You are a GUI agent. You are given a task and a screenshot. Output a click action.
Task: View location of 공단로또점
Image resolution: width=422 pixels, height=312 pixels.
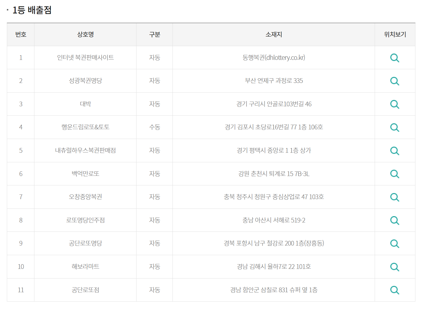pyautogui.click(x=395, y=290)
